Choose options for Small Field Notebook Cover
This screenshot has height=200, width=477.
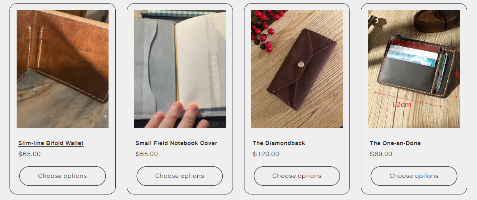180,176
